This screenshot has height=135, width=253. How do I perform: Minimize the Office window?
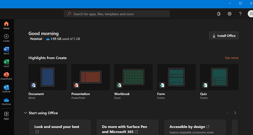tap(230, 3)
